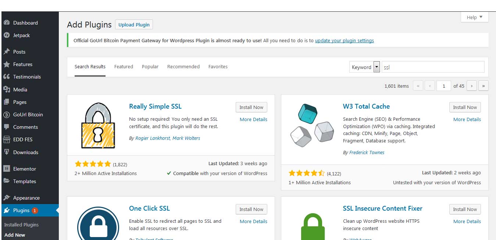Open the Popular plugins tab
The height and width of the screenshot is (240, 496).
[x=150, y=66]
